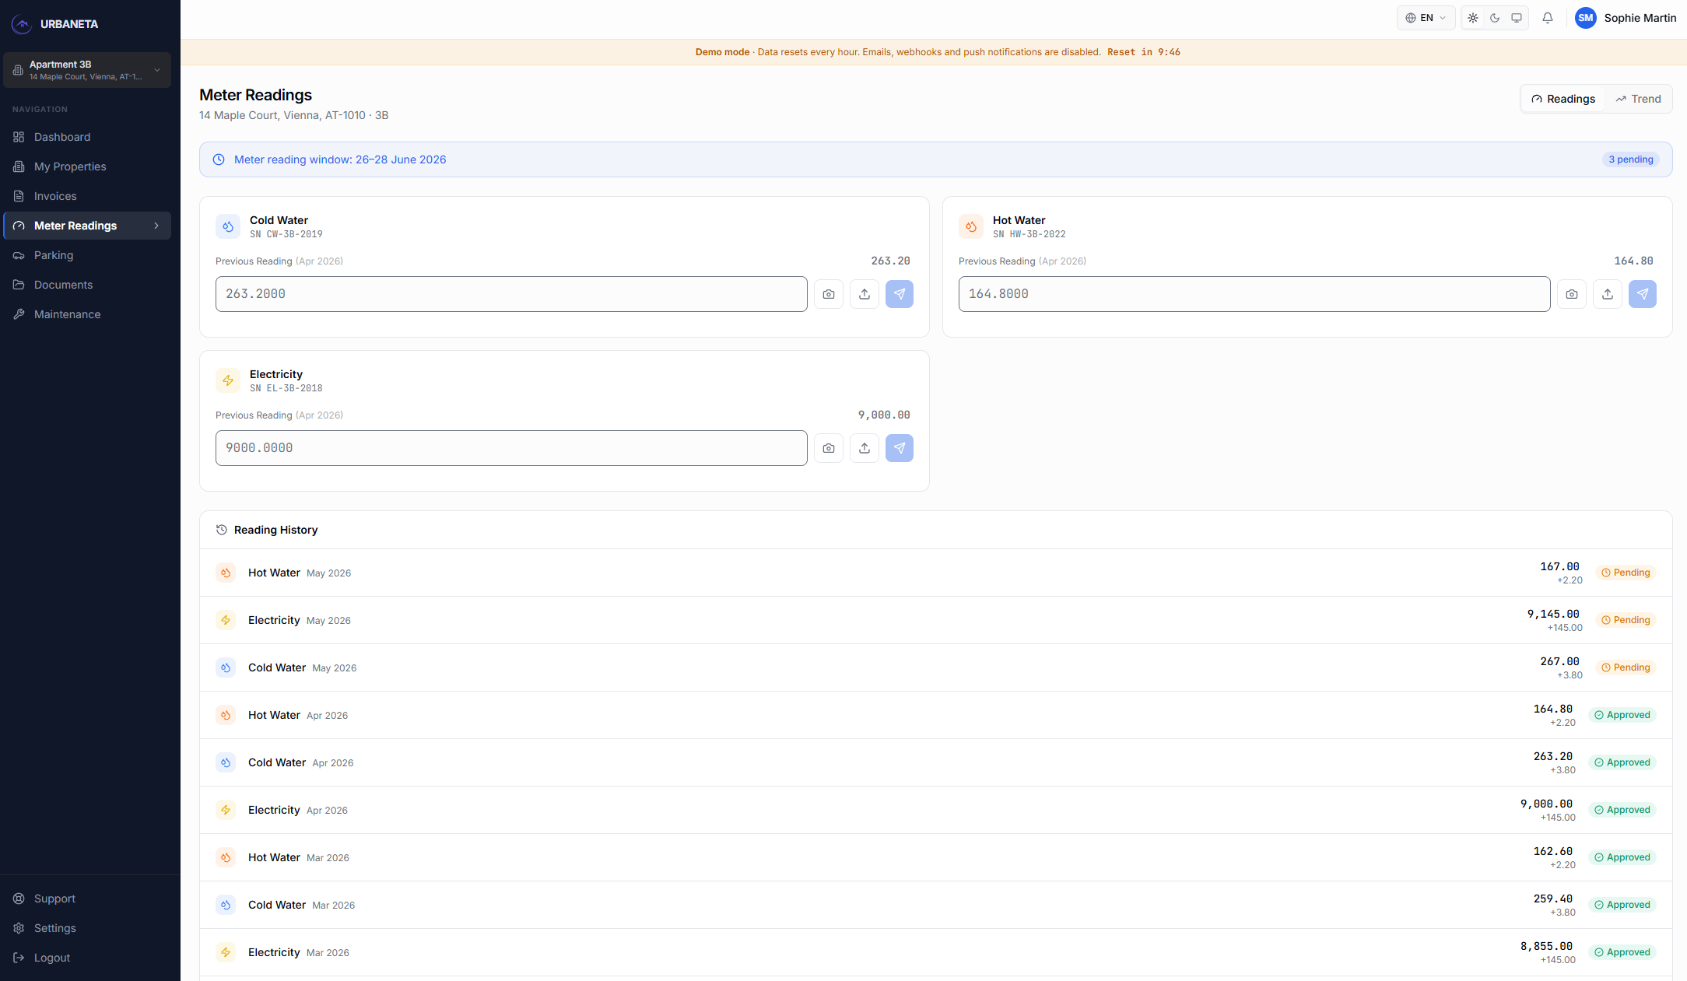Click serial number SN HW-3B-2022
1687x981 pixels.
pos(1029,234)
